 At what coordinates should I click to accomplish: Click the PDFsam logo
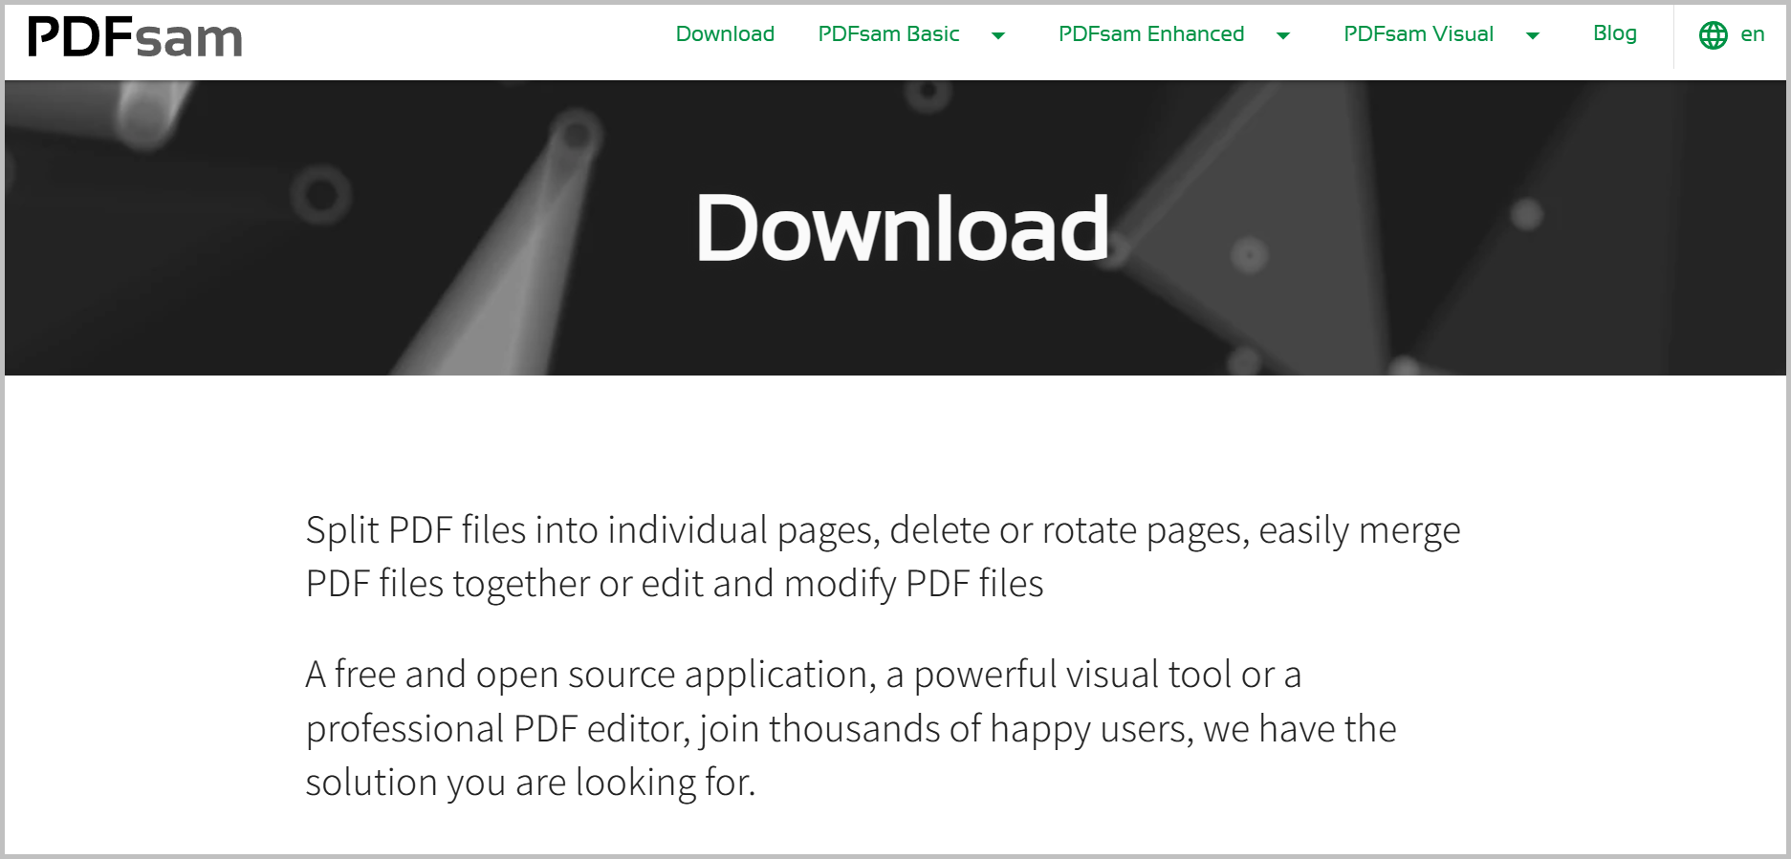coord(135,38)
